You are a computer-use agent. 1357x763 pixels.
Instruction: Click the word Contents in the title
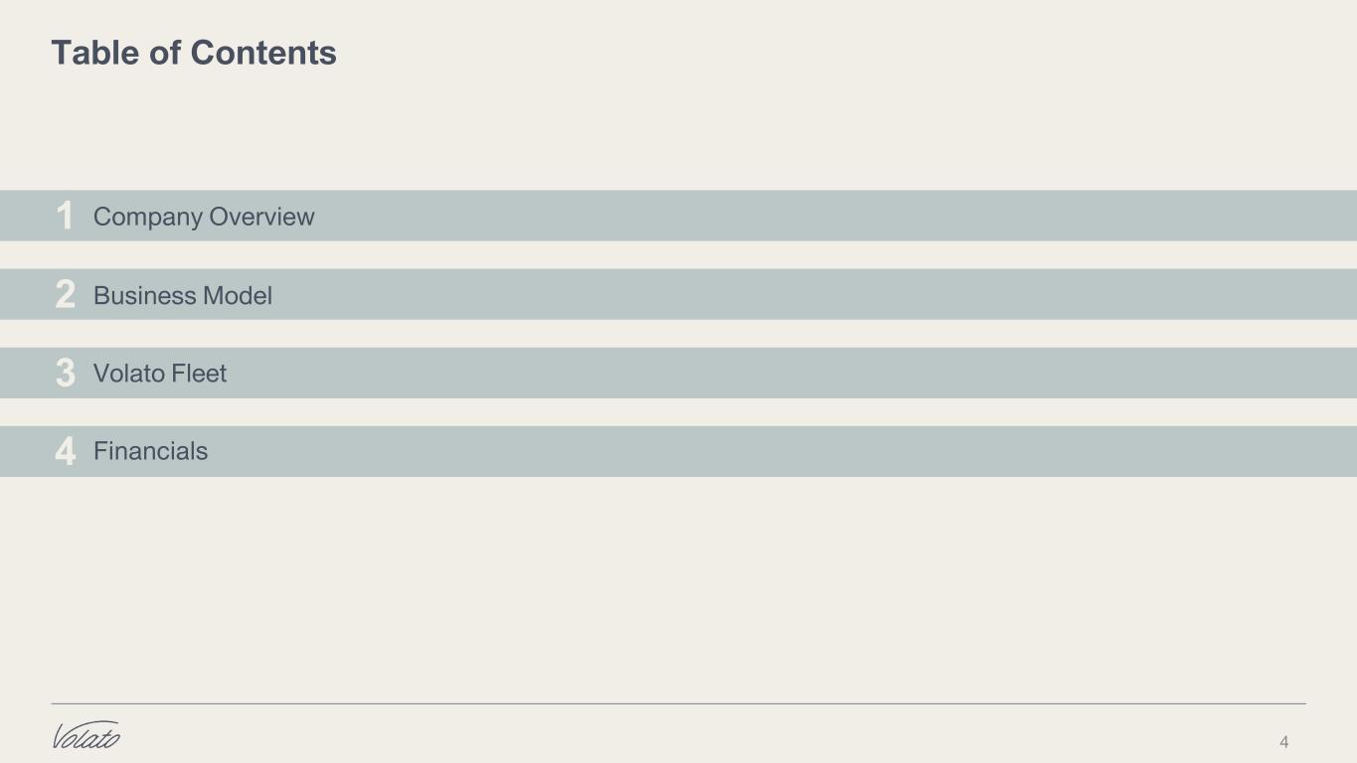click(x=263, y=53)
